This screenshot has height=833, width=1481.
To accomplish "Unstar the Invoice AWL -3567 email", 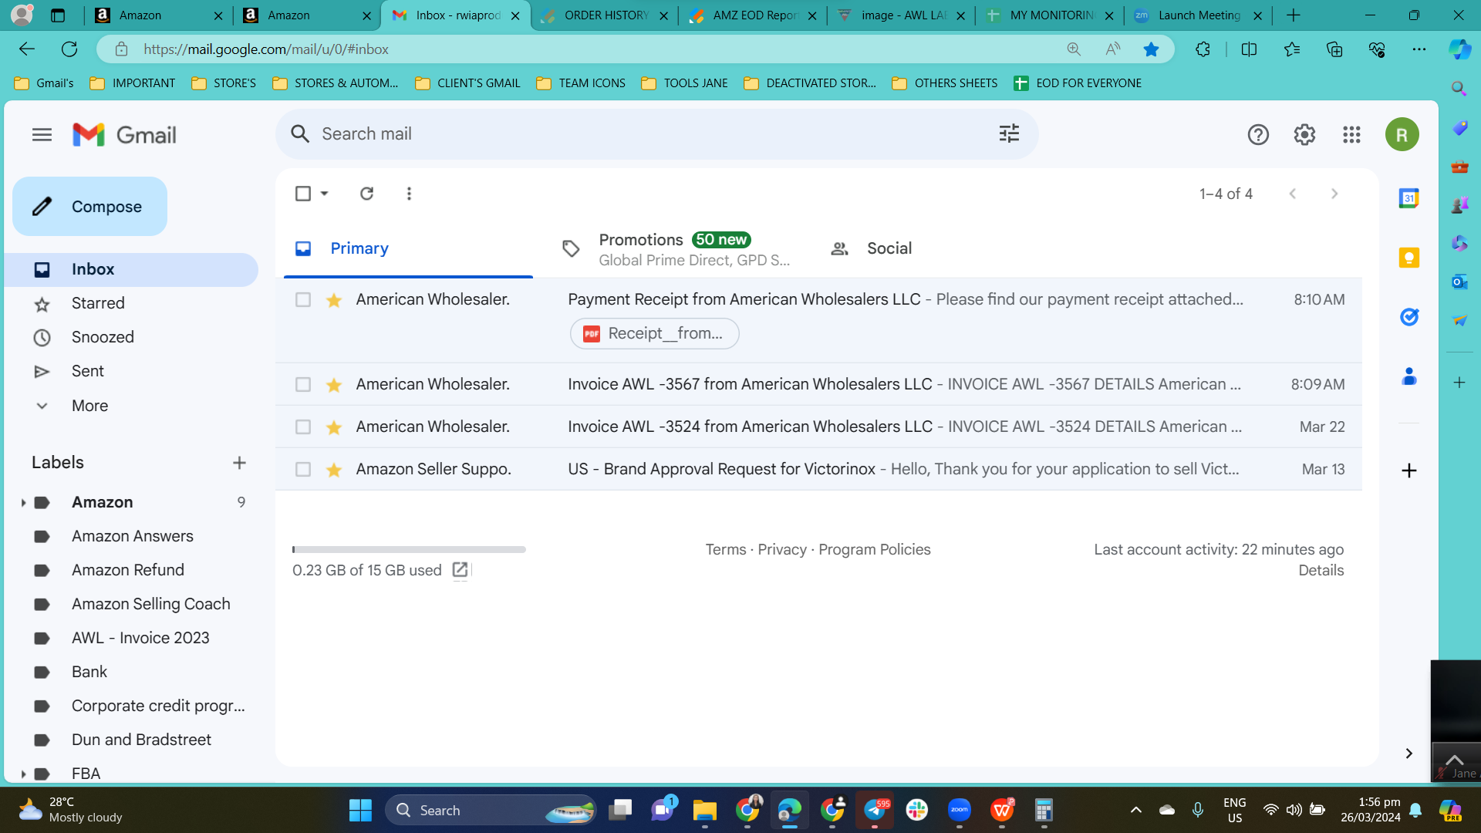I will 334,385.
